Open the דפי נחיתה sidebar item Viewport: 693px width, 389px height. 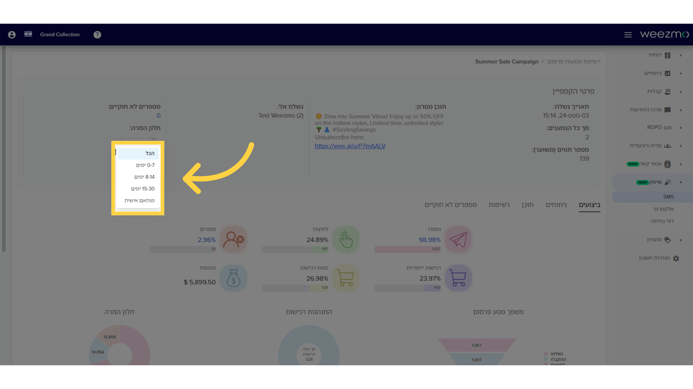[x=662, y=221]
